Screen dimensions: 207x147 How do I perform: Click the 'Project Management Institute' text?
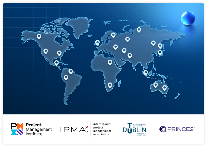pos(39,129)
